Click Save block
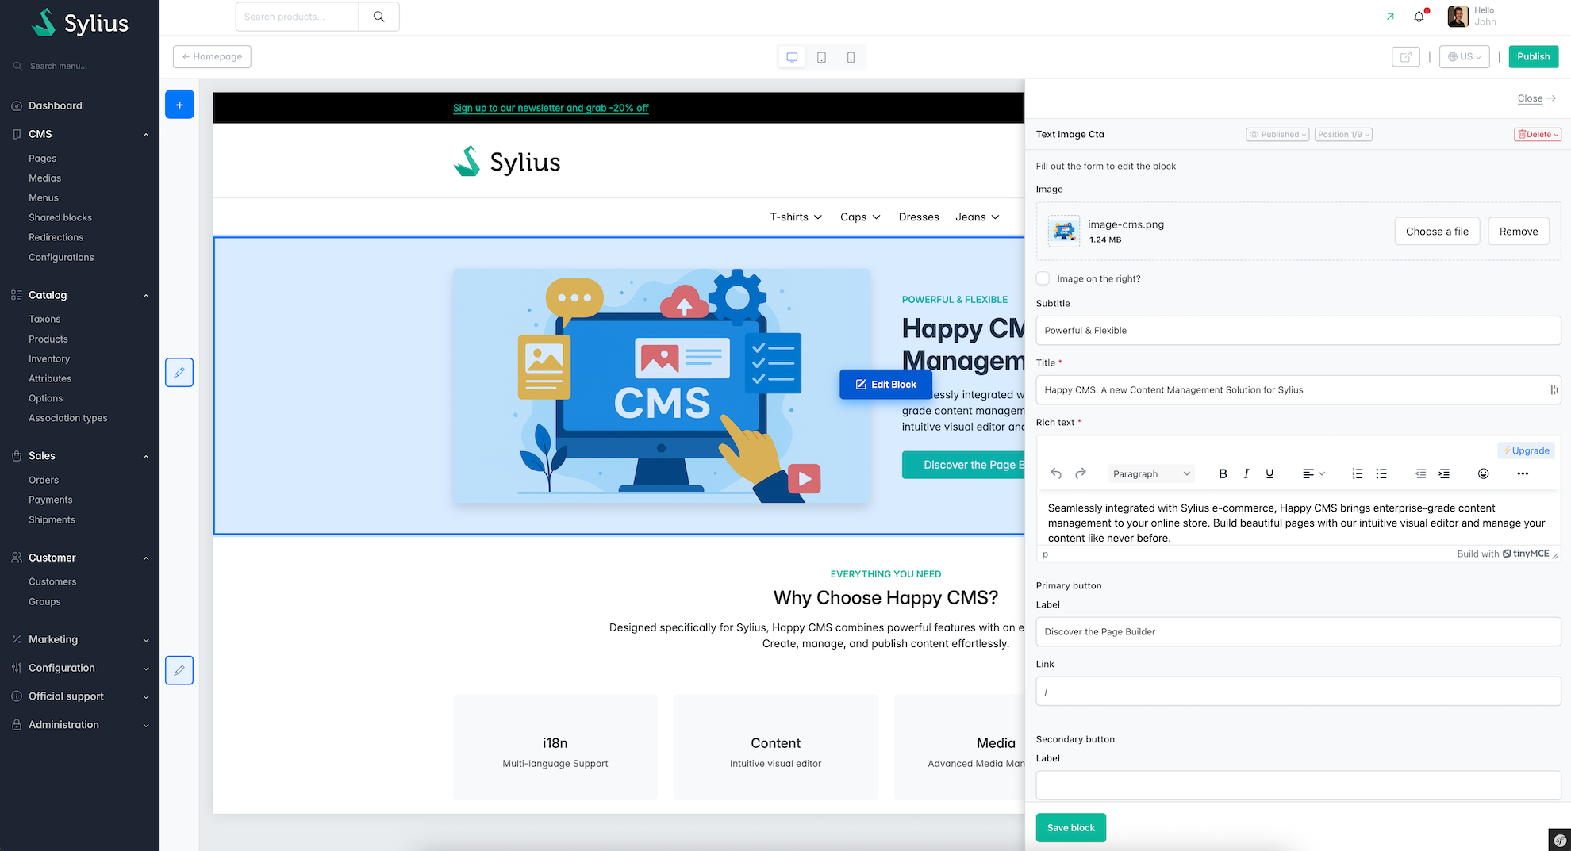The width and height of the screenshot is (1571, 851). click(x=1070, y=828)
